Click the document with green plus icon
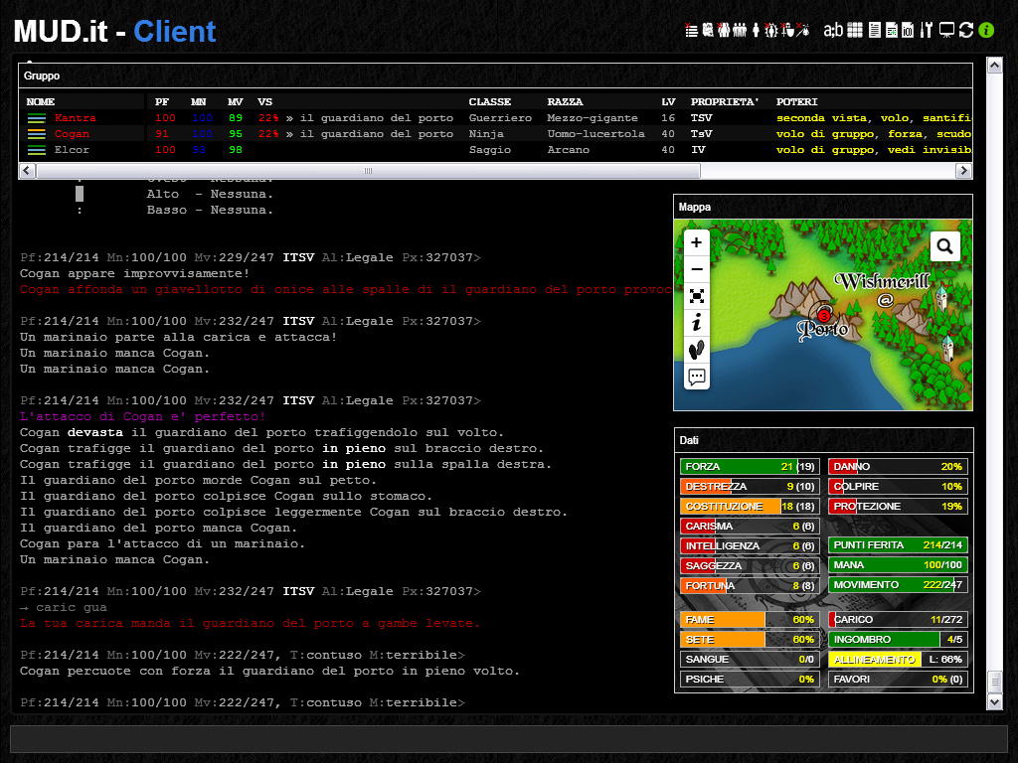The height and width of the screenshot is (763, 1018). pyautogui.click(x=892, y=30)
